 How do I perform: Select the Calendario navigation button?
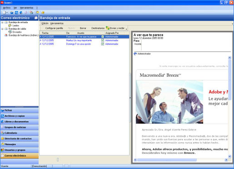(x=20, y=133)
